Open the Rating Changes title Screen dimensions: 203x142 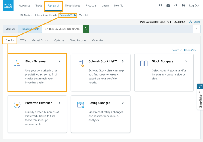[99, 103]
